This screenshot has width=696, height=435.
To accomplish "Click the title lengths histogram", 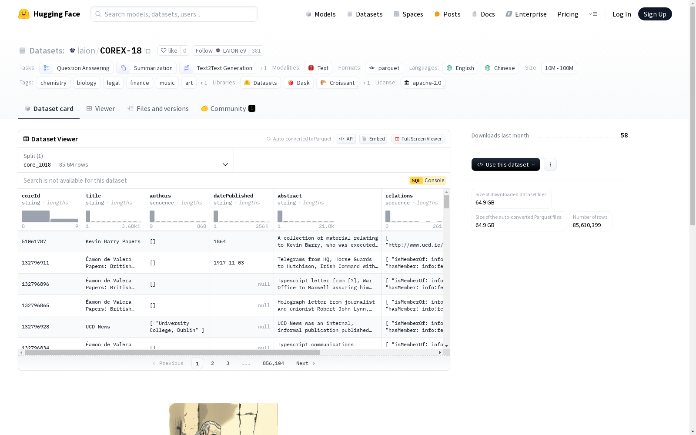I will click(x=114, y=216).
